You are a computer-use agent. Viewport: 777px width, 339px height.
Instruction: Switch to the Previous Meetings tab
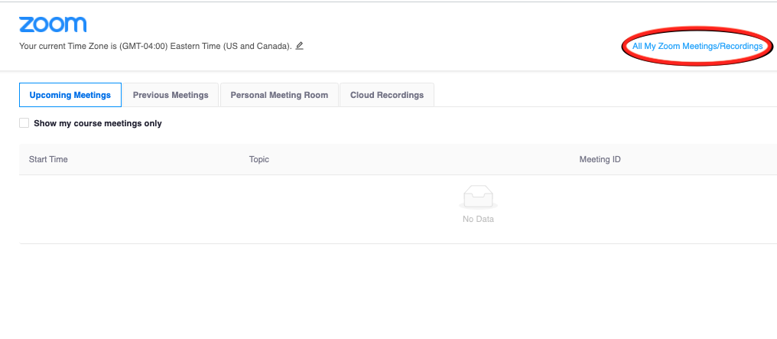171,95
